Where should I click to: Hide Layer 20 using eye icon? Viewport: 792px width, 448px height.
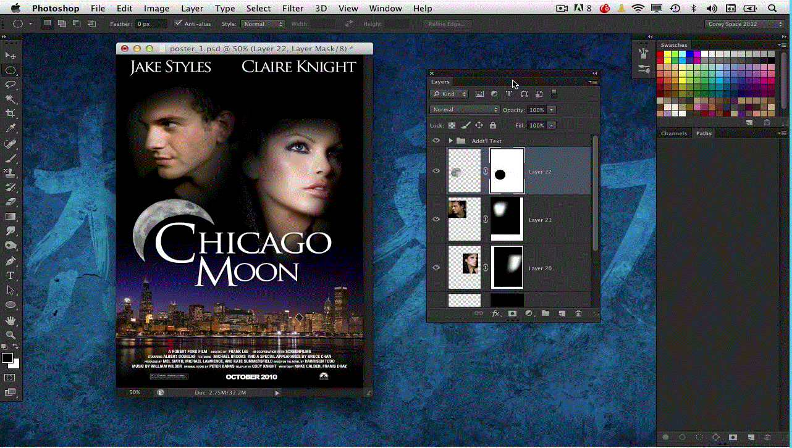pos(436,267)
